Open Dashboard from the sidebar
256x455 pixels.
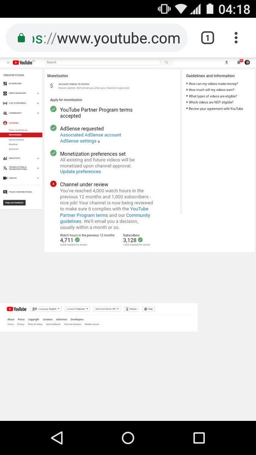point(15,83)
